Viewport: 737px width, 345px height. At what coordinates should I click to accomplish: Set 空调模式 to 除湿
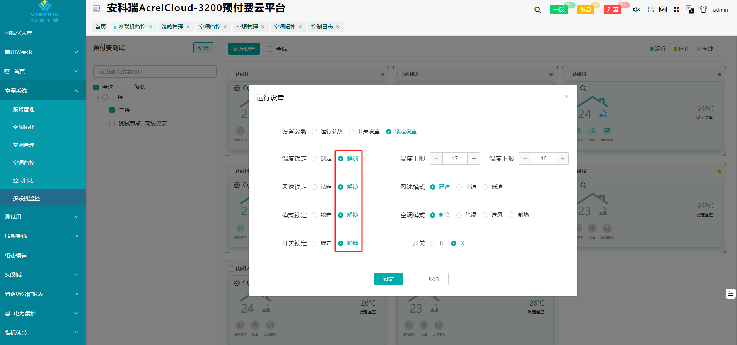click(x=466, y=215)
